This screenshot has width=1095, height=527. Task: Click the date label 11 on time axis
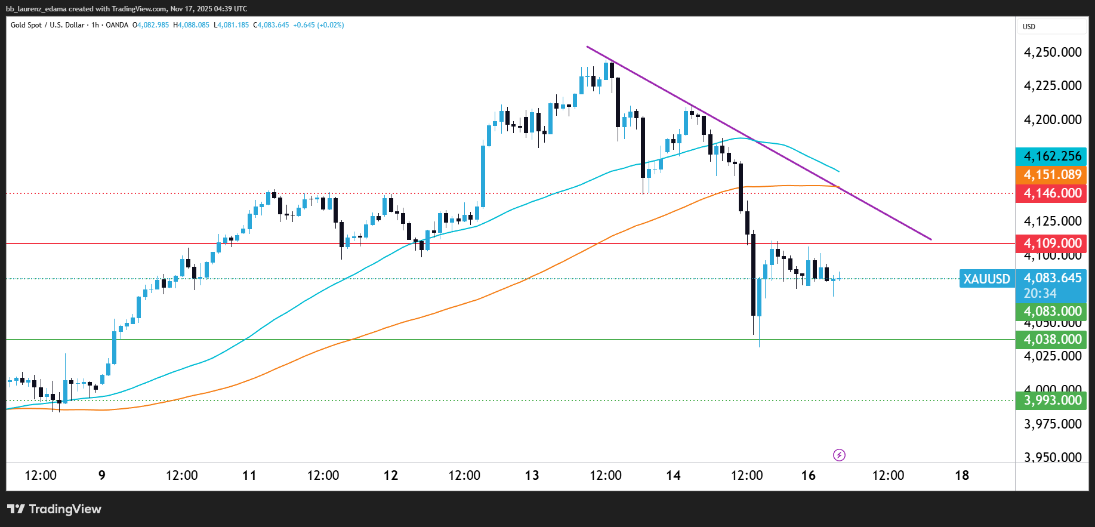249,476
